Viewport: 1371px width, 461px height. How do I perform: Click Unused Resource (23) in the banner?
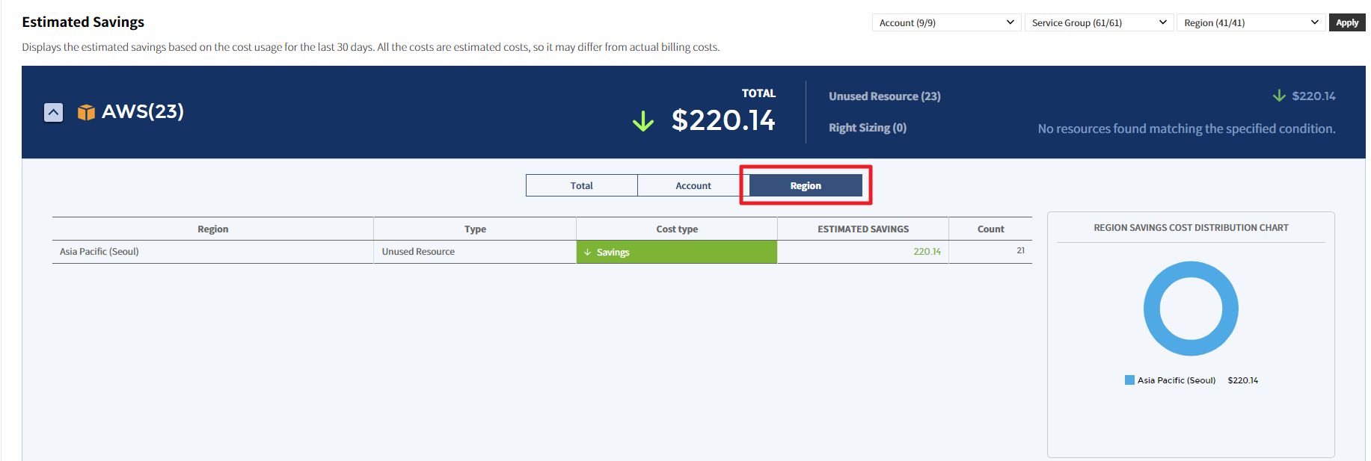884,96
